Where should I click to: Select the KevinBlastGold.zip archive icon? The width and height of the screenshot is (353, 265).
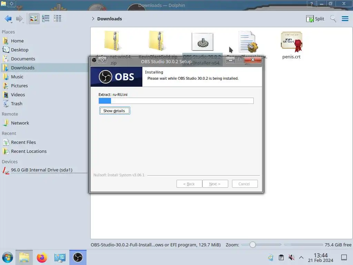[x=157, y=41]
